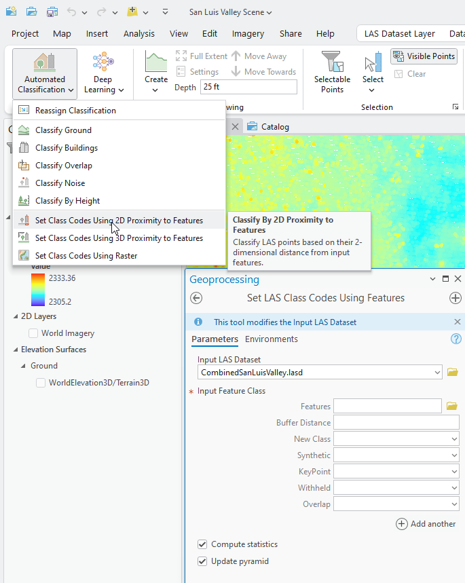
Task: Toggle WorldElevation3D/Terrain3D checkbox
Action: (41, 383)
